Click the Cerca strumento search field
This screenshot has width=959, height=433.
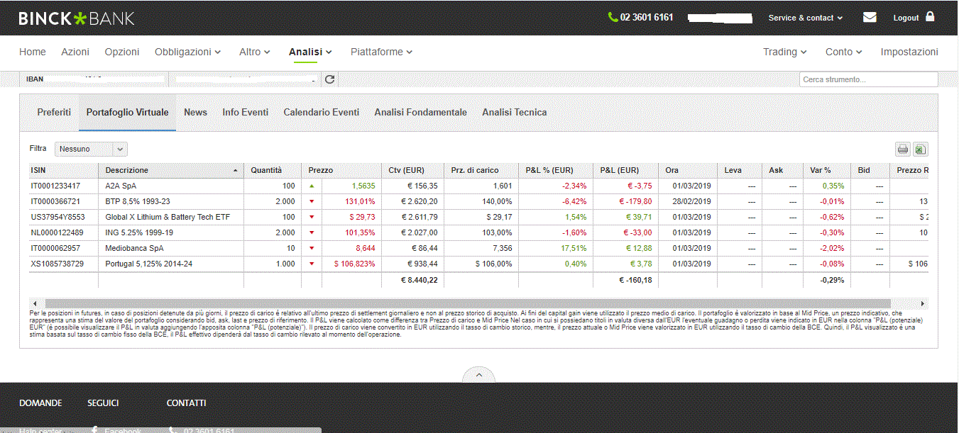pos(869,79)
